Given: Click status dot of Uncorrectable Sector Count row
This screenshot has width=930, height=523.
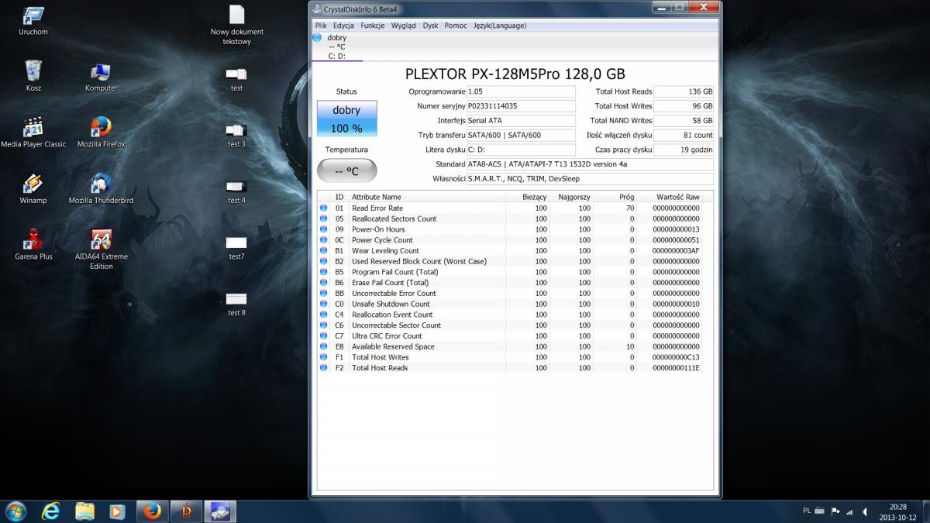Looking at the screenshot, I should tap(324, 325).
